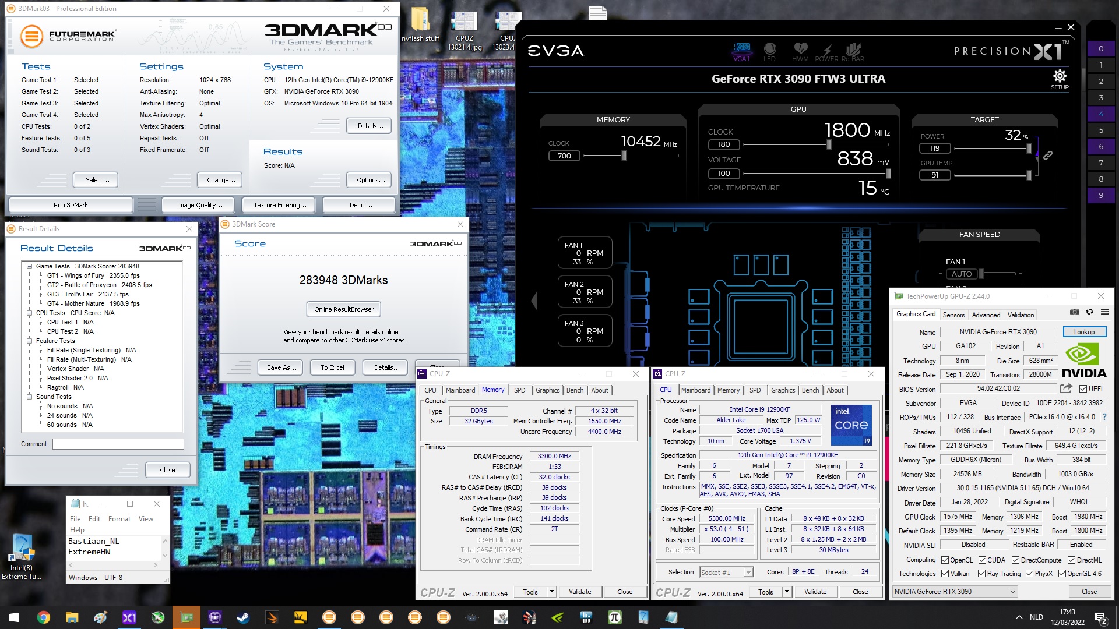Open the GPU selection dropdown in GPU-Z

(955, 592)
